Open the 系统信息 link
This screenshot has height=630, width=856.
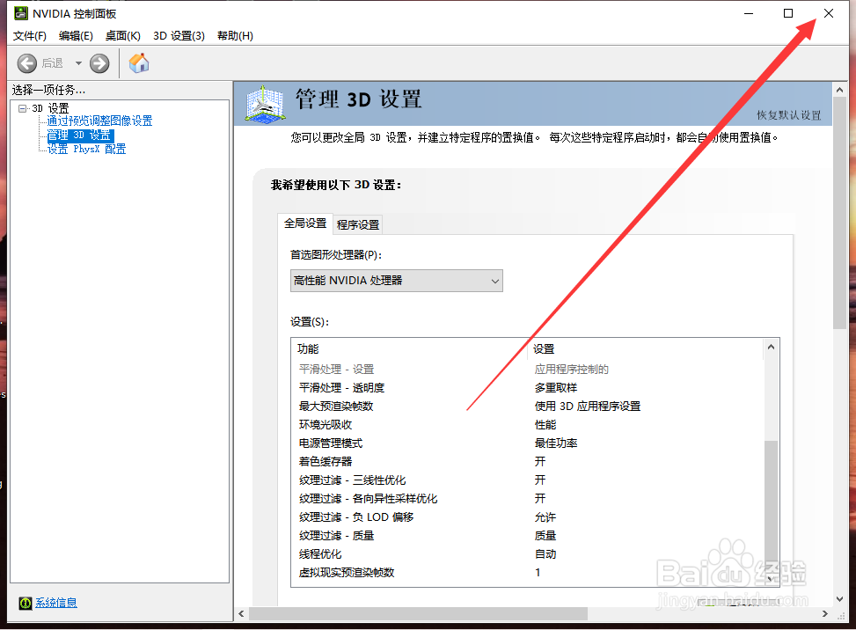(56, 603)
